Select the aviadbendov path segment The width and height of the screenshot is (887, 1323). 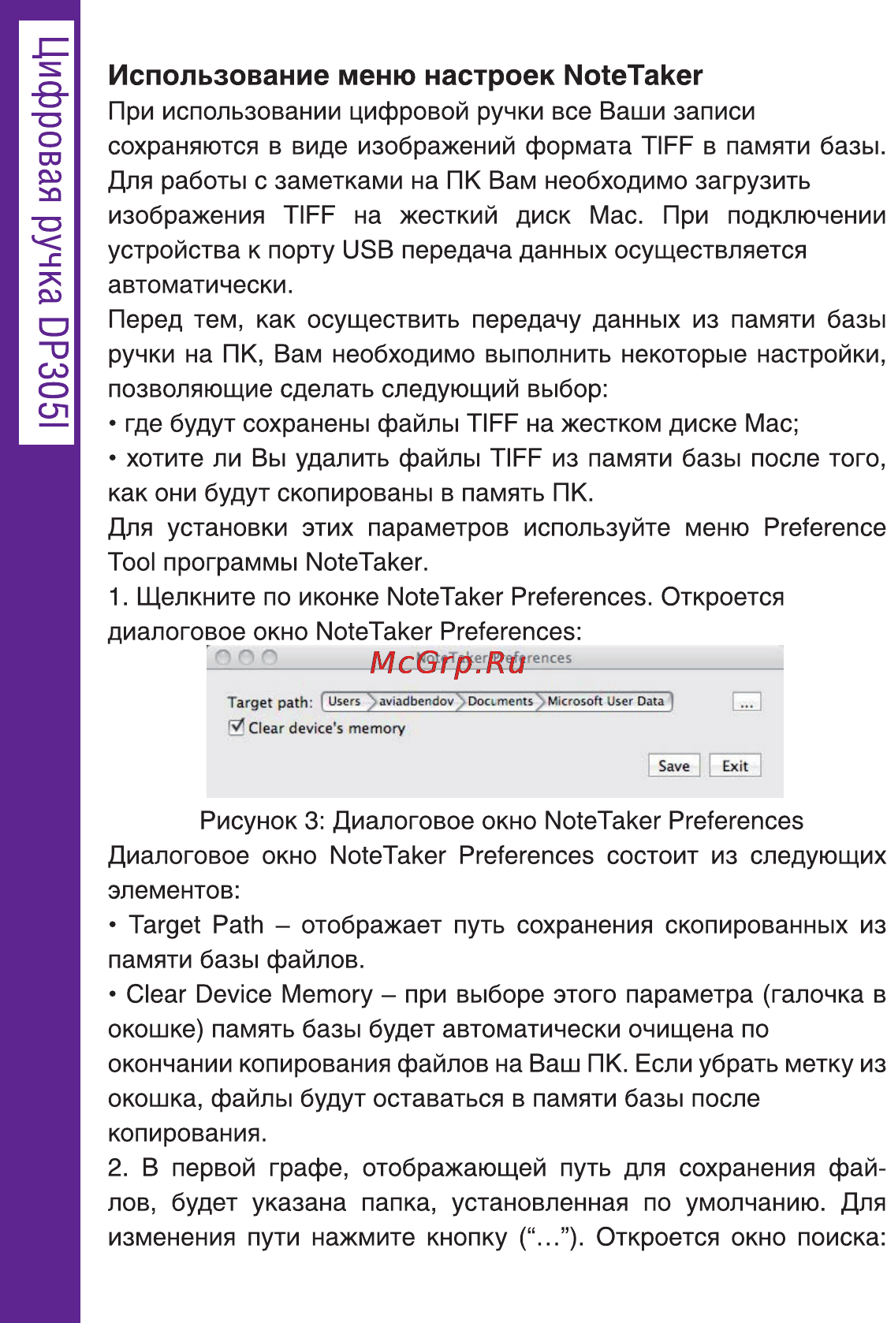click(x=416, y=701)
